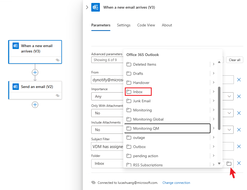Screen dimensions: 247x190
Task: Click the Outlook icon on the Send an email card
Action: click(x=16, y=87)
